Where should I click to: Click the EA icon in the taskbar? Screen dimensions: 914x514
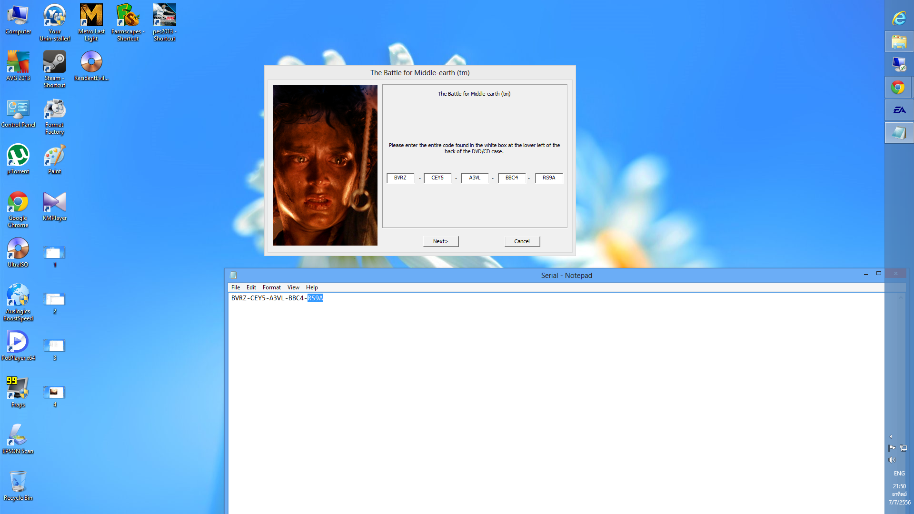pyautogui.click(x=899, y=110)
